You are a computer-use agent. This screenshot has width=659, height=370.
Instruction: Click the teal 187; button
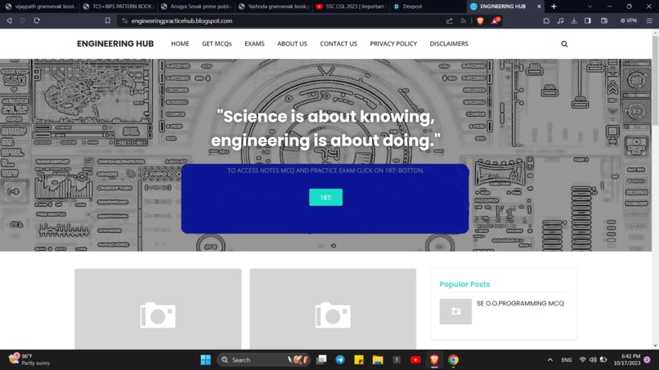tap(325, 198)
